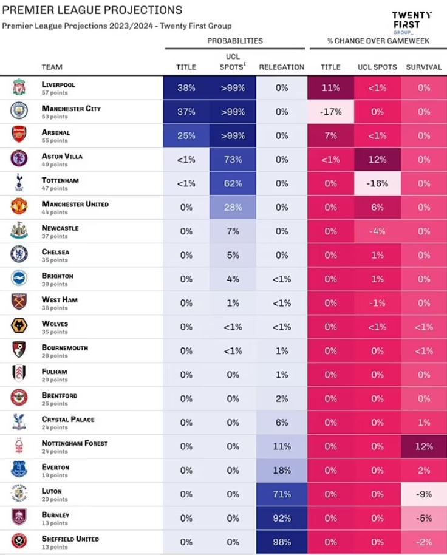Click the SURVIVAL column header
Image resolution: width=447 pixels, height=555 pixels.
tap(424, 67)
